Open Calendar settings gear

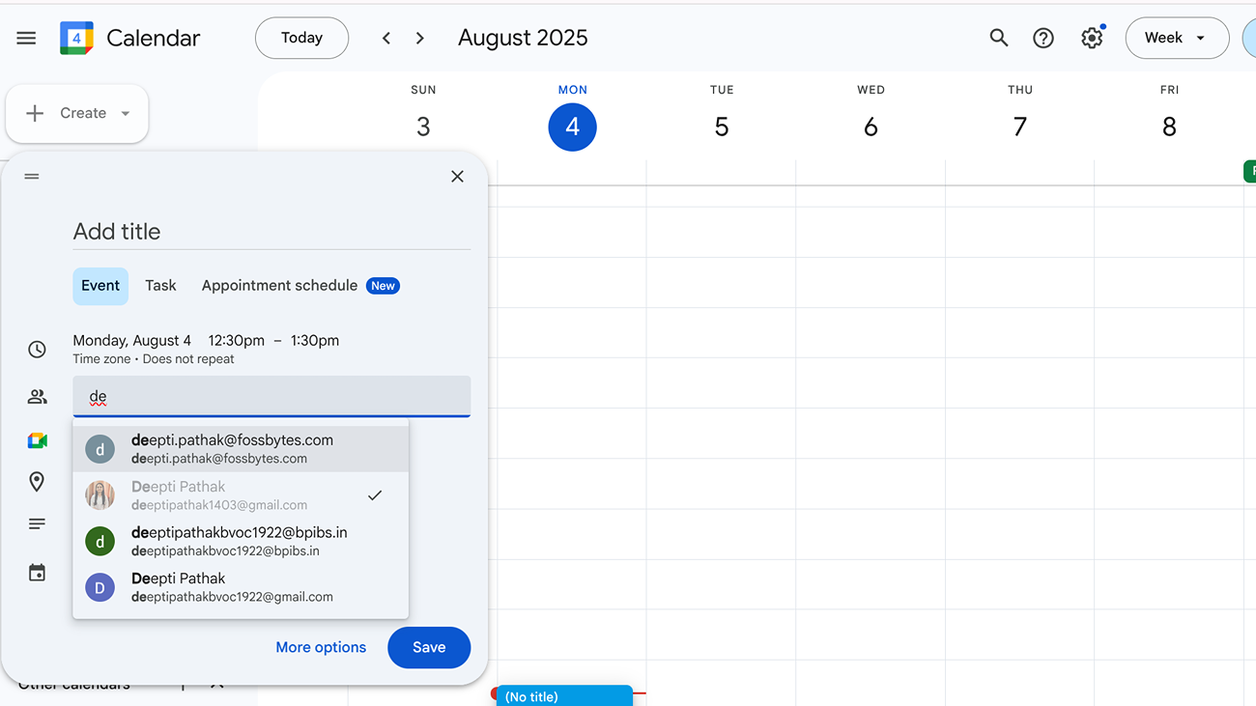click(1092, 38)
